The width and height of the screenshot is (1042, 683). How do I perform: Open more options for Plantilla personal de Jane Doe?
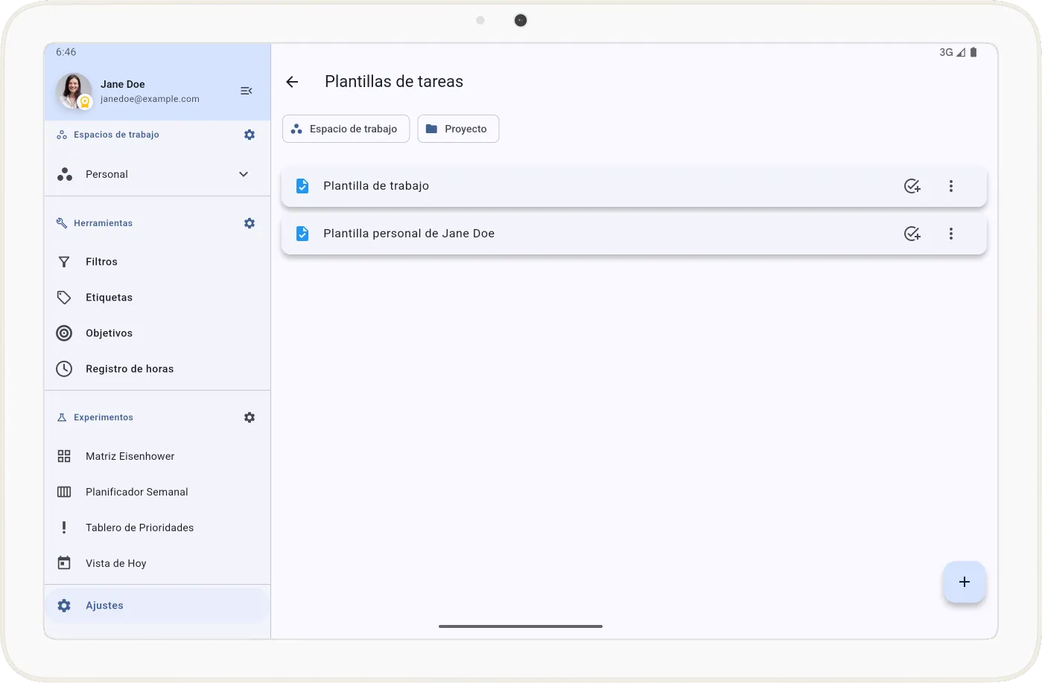pos(951,234)
